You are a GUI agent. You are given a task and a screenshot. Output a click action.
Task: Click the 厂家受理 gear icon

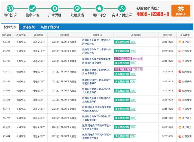coord(54,8)
